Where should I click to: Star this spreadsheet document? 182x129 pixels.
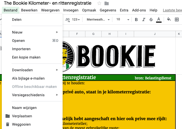coord(99,3)
